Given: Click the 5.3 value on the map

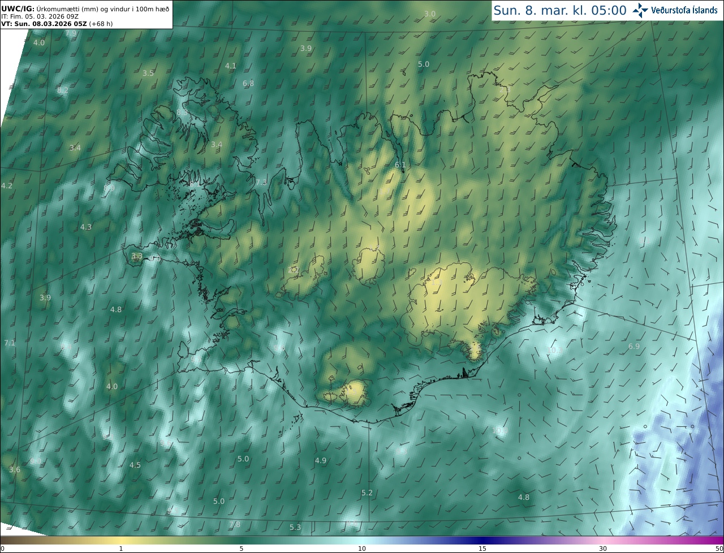Looking at the screenshot, I should [x=295, y=527].
